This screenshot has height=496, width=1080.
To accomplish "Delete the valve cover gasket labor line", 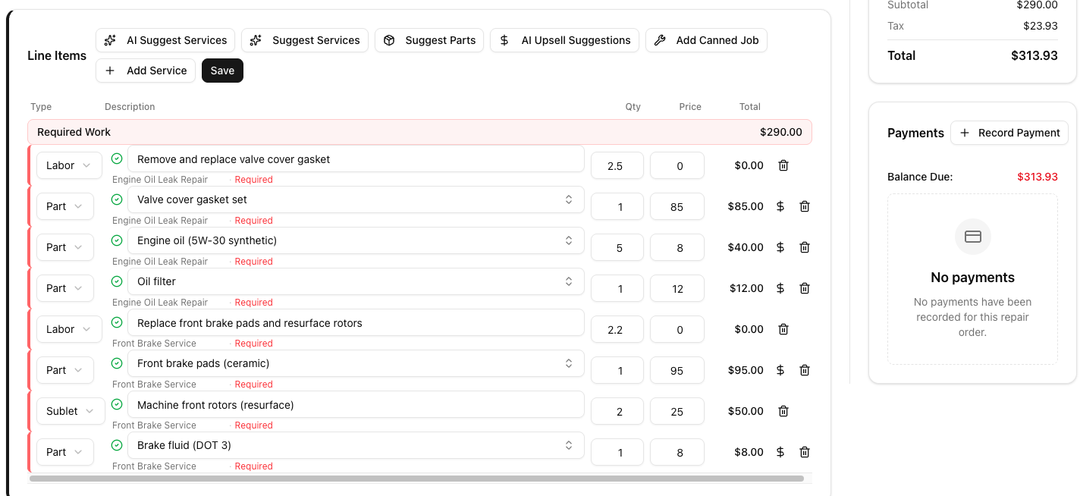I will (783, 165).
